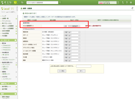The height and width of the screenshot is (99, 135).
Task: Open the サスケ顧客番号 column dropdown
Action: tap(72, 26)
